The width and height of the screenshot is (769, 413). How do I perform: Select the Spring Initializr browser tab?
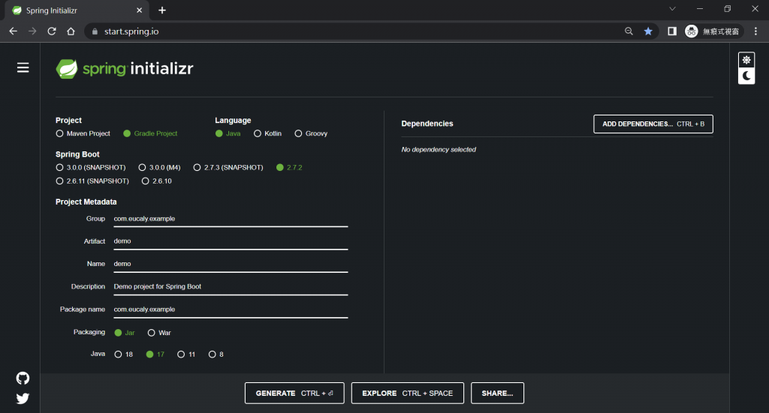(76, 10)
